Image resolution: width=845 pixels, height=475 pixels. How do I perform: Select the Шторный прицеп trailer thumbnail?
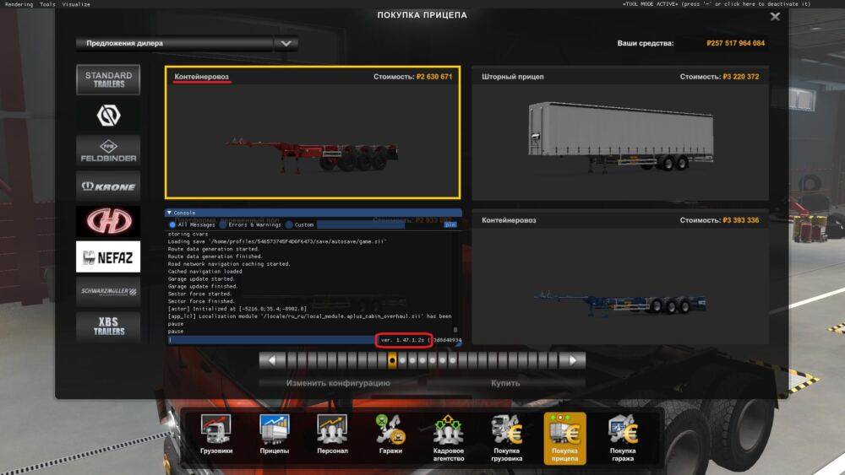[x=619, y=133]
